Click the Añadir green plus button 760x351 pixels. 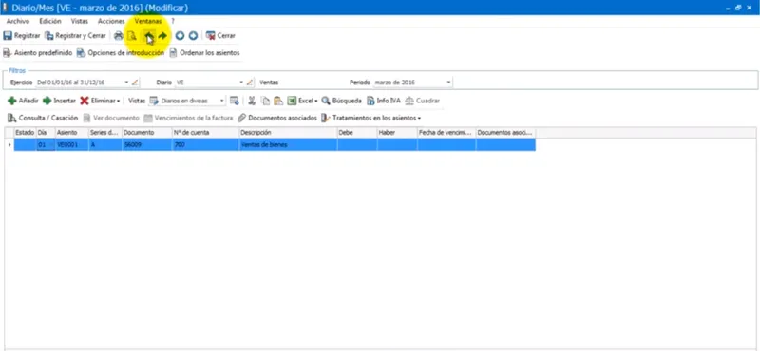click(23, 101)
